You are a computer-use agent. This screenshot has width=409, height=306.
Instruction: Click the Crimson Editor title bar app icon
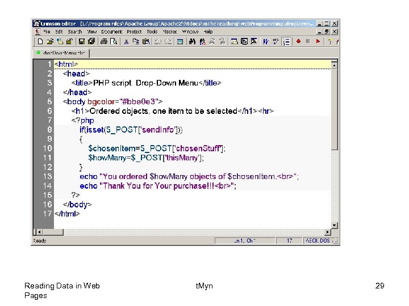point(37,23)
